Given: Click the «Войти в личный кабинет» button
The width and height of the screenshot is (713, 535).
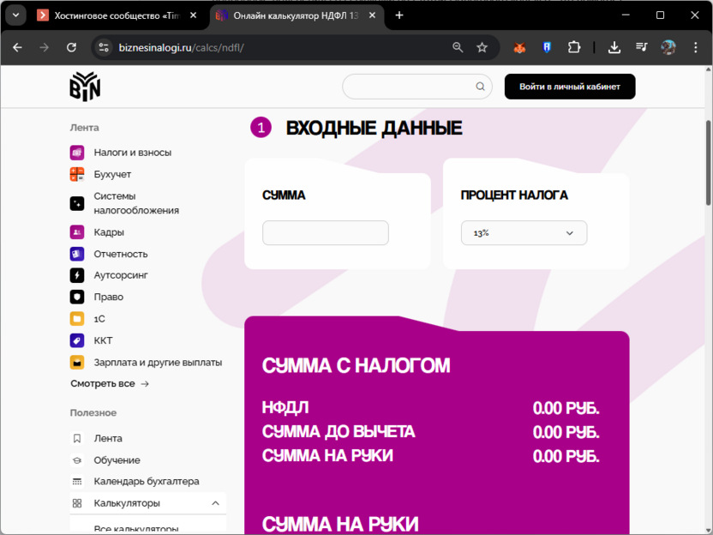Looking at the screenshot, I should click(x=569, y=87).
